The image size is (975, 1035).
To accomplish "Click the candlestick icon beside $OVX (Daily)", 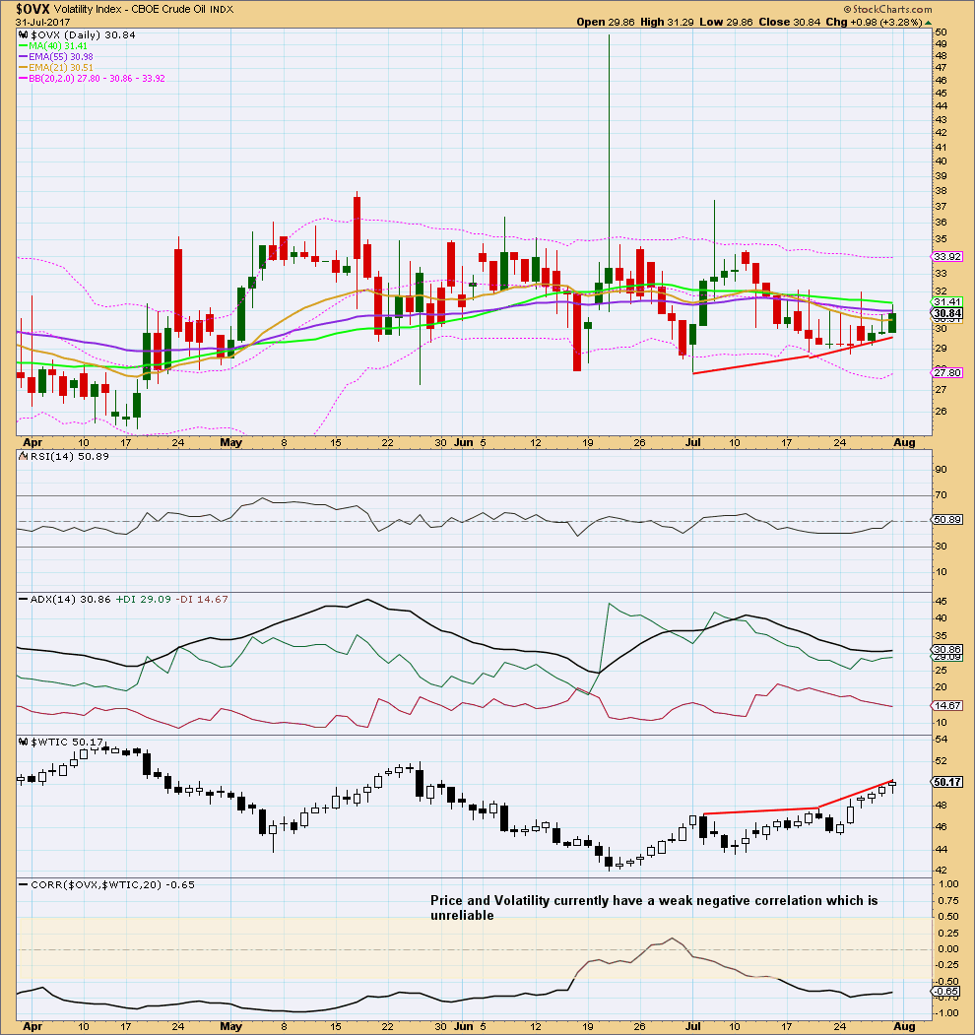I will pyautogui.click(x=23, y=35).
